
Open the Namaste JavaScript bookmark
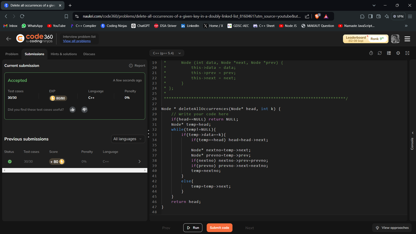[356, 26]
